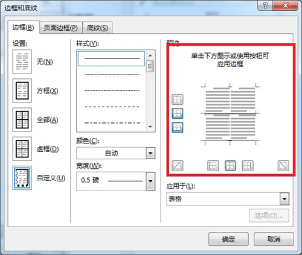Click the 自定义(U) label text
The width and height of the screenshot is (302, 255).
point(51,178)
